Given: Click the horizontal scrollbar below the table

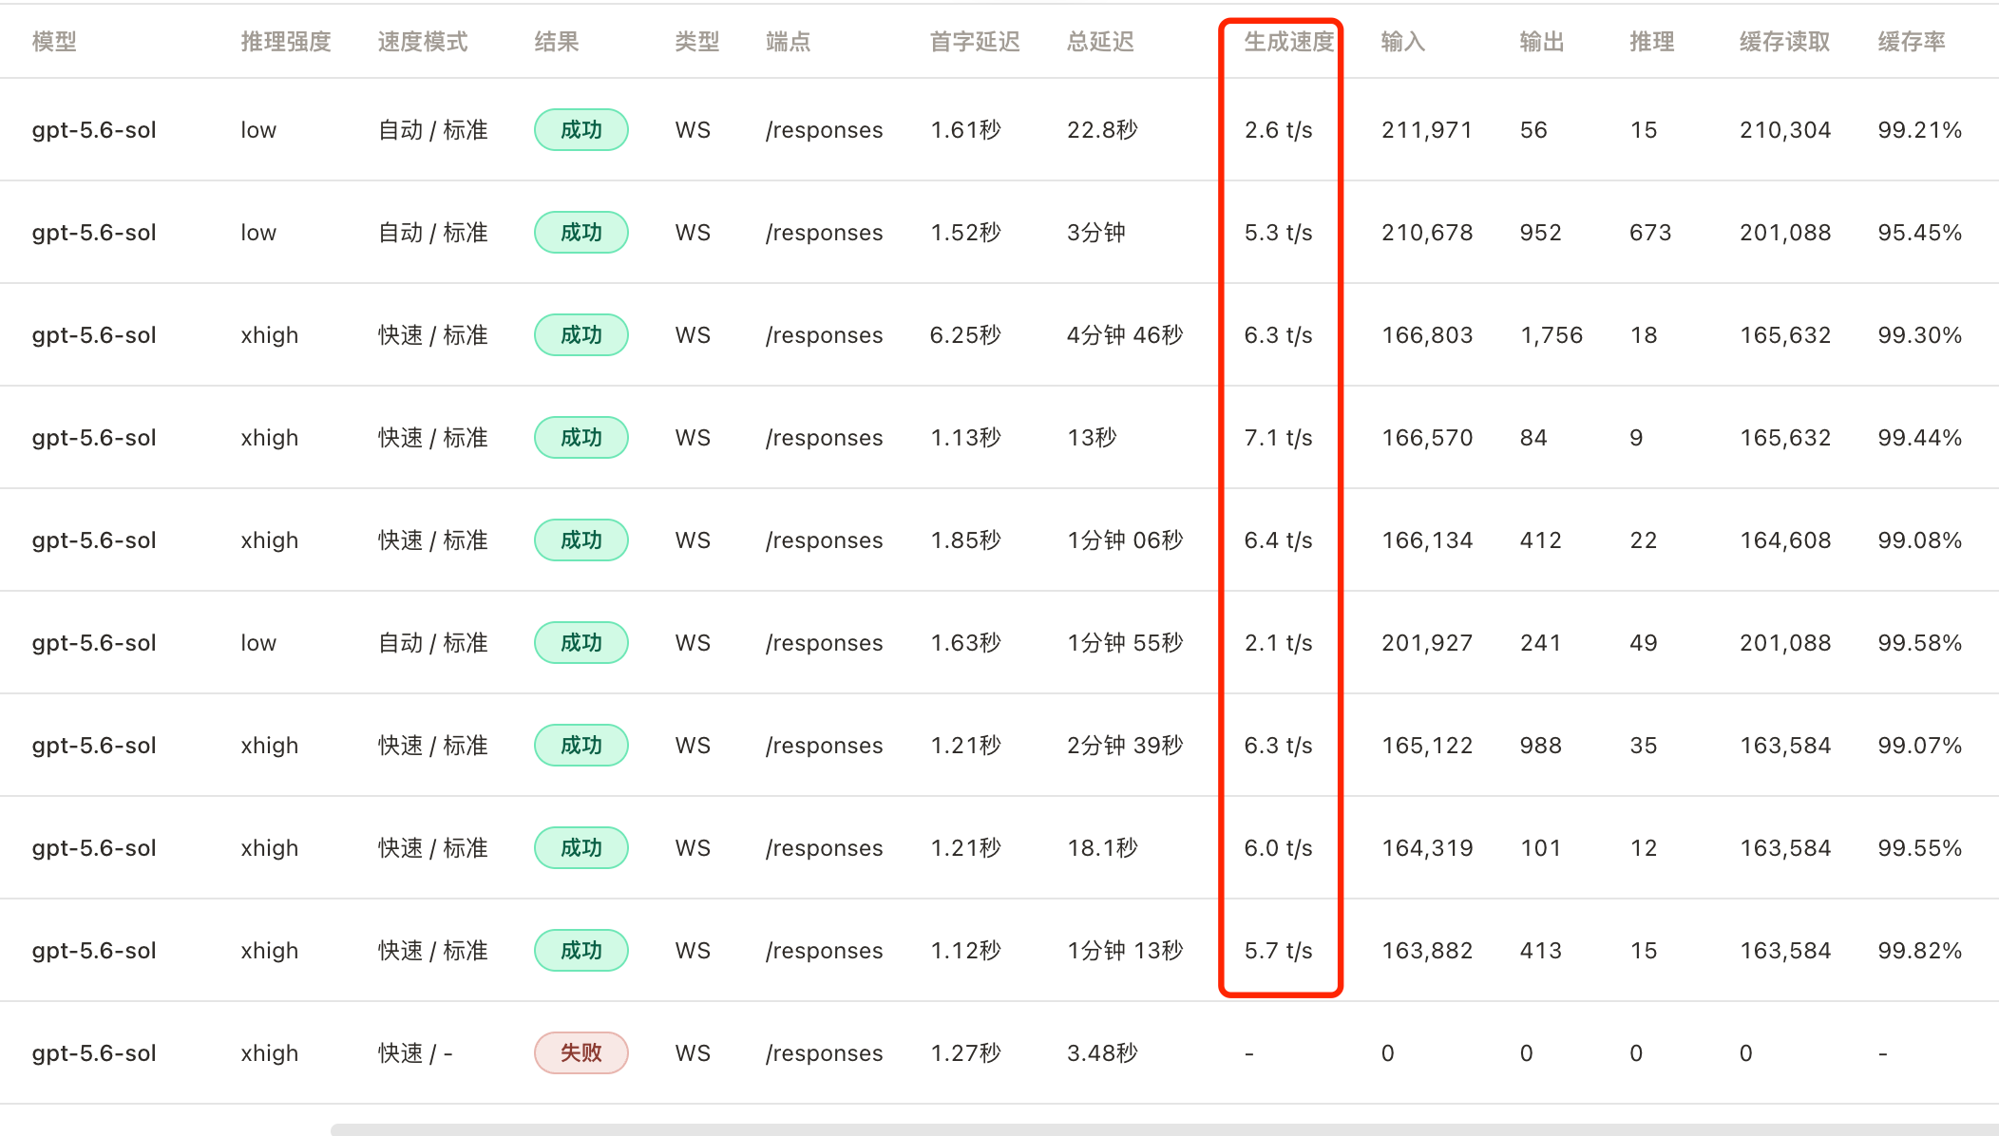Looking at the screenshot, I should pyautogui.click(x=1165, y=1129).
